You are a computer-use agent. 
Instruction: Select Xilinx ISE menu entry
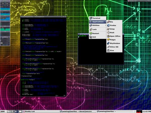pyautogui.click(x=115, y=47)
